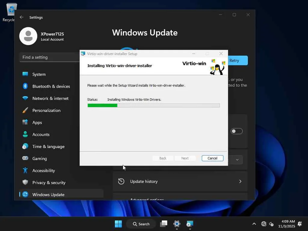Open Accessibility settings
Image resolution: width=308 pixels, height=231 pixels.
(61, 171)
